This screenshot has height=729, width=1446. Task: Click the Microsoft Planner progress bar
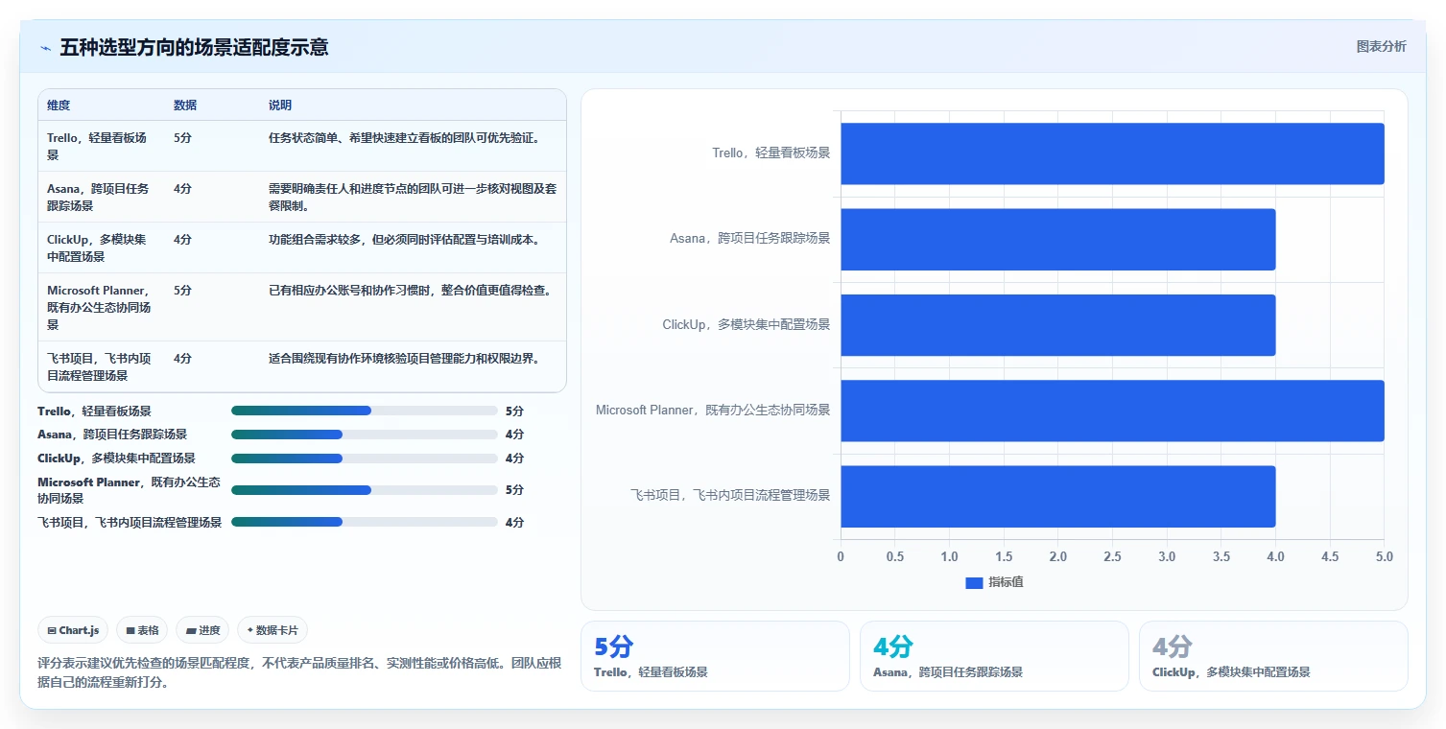coord(365,490)
